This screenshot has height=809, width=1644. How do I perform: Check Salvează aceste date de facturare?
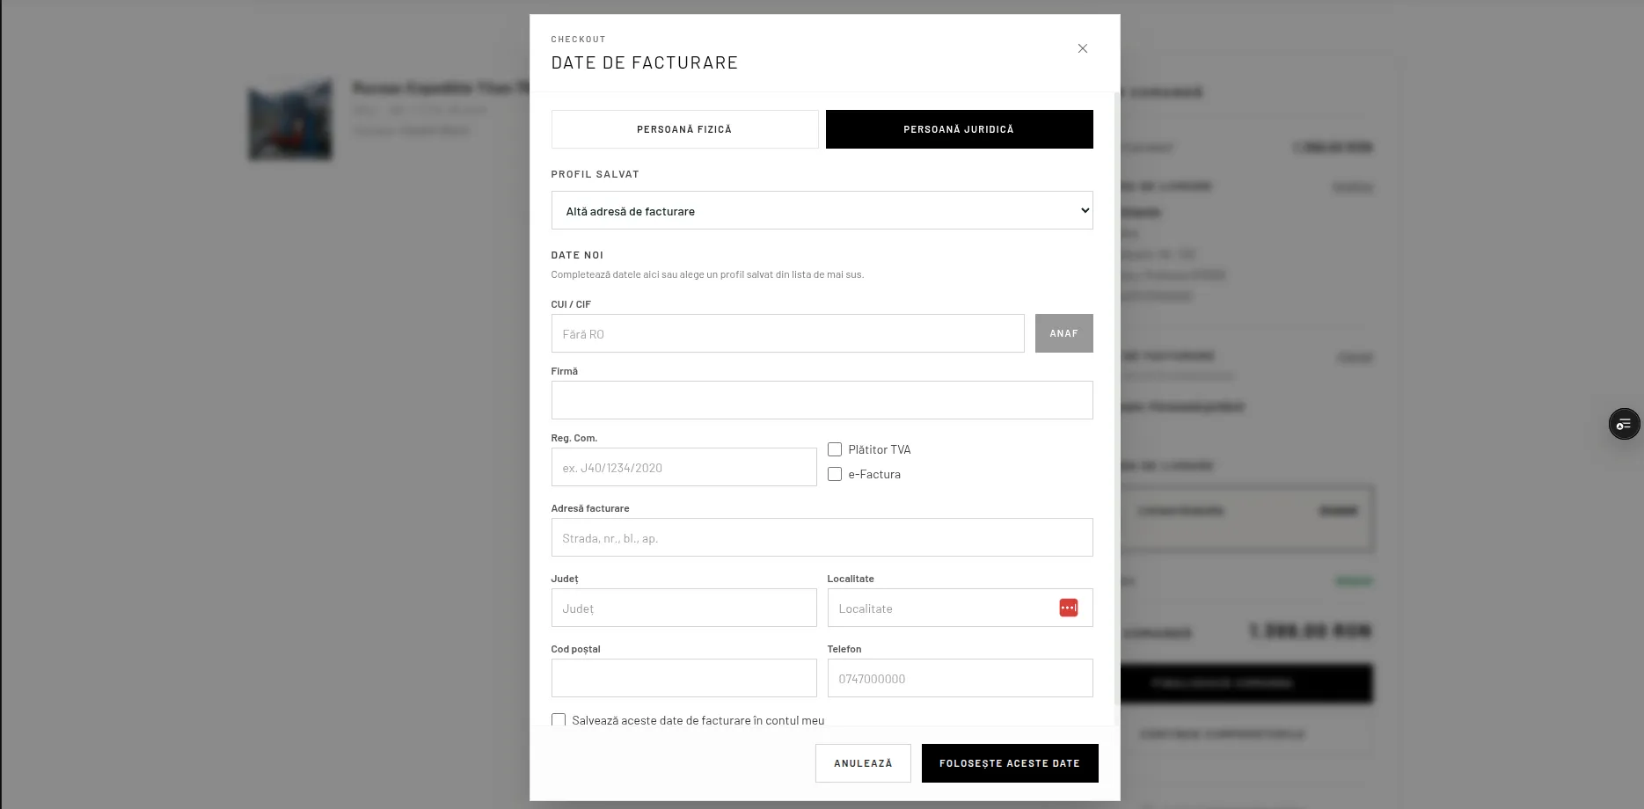[559, 720]
